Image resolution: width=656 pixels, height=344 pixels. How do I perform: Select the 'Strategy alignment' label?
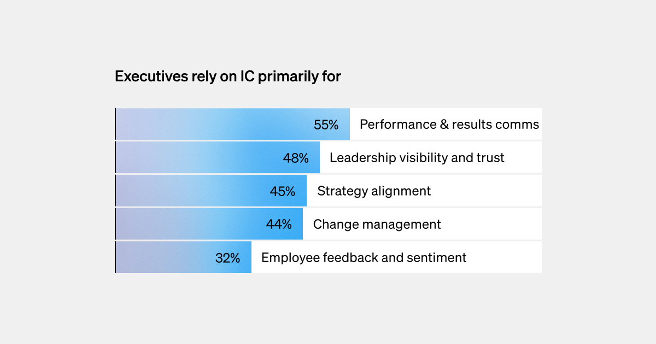(x=374, y=191)
